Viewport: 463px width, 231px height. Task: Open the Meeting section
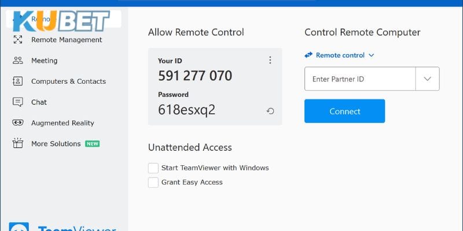pos(44,61)
